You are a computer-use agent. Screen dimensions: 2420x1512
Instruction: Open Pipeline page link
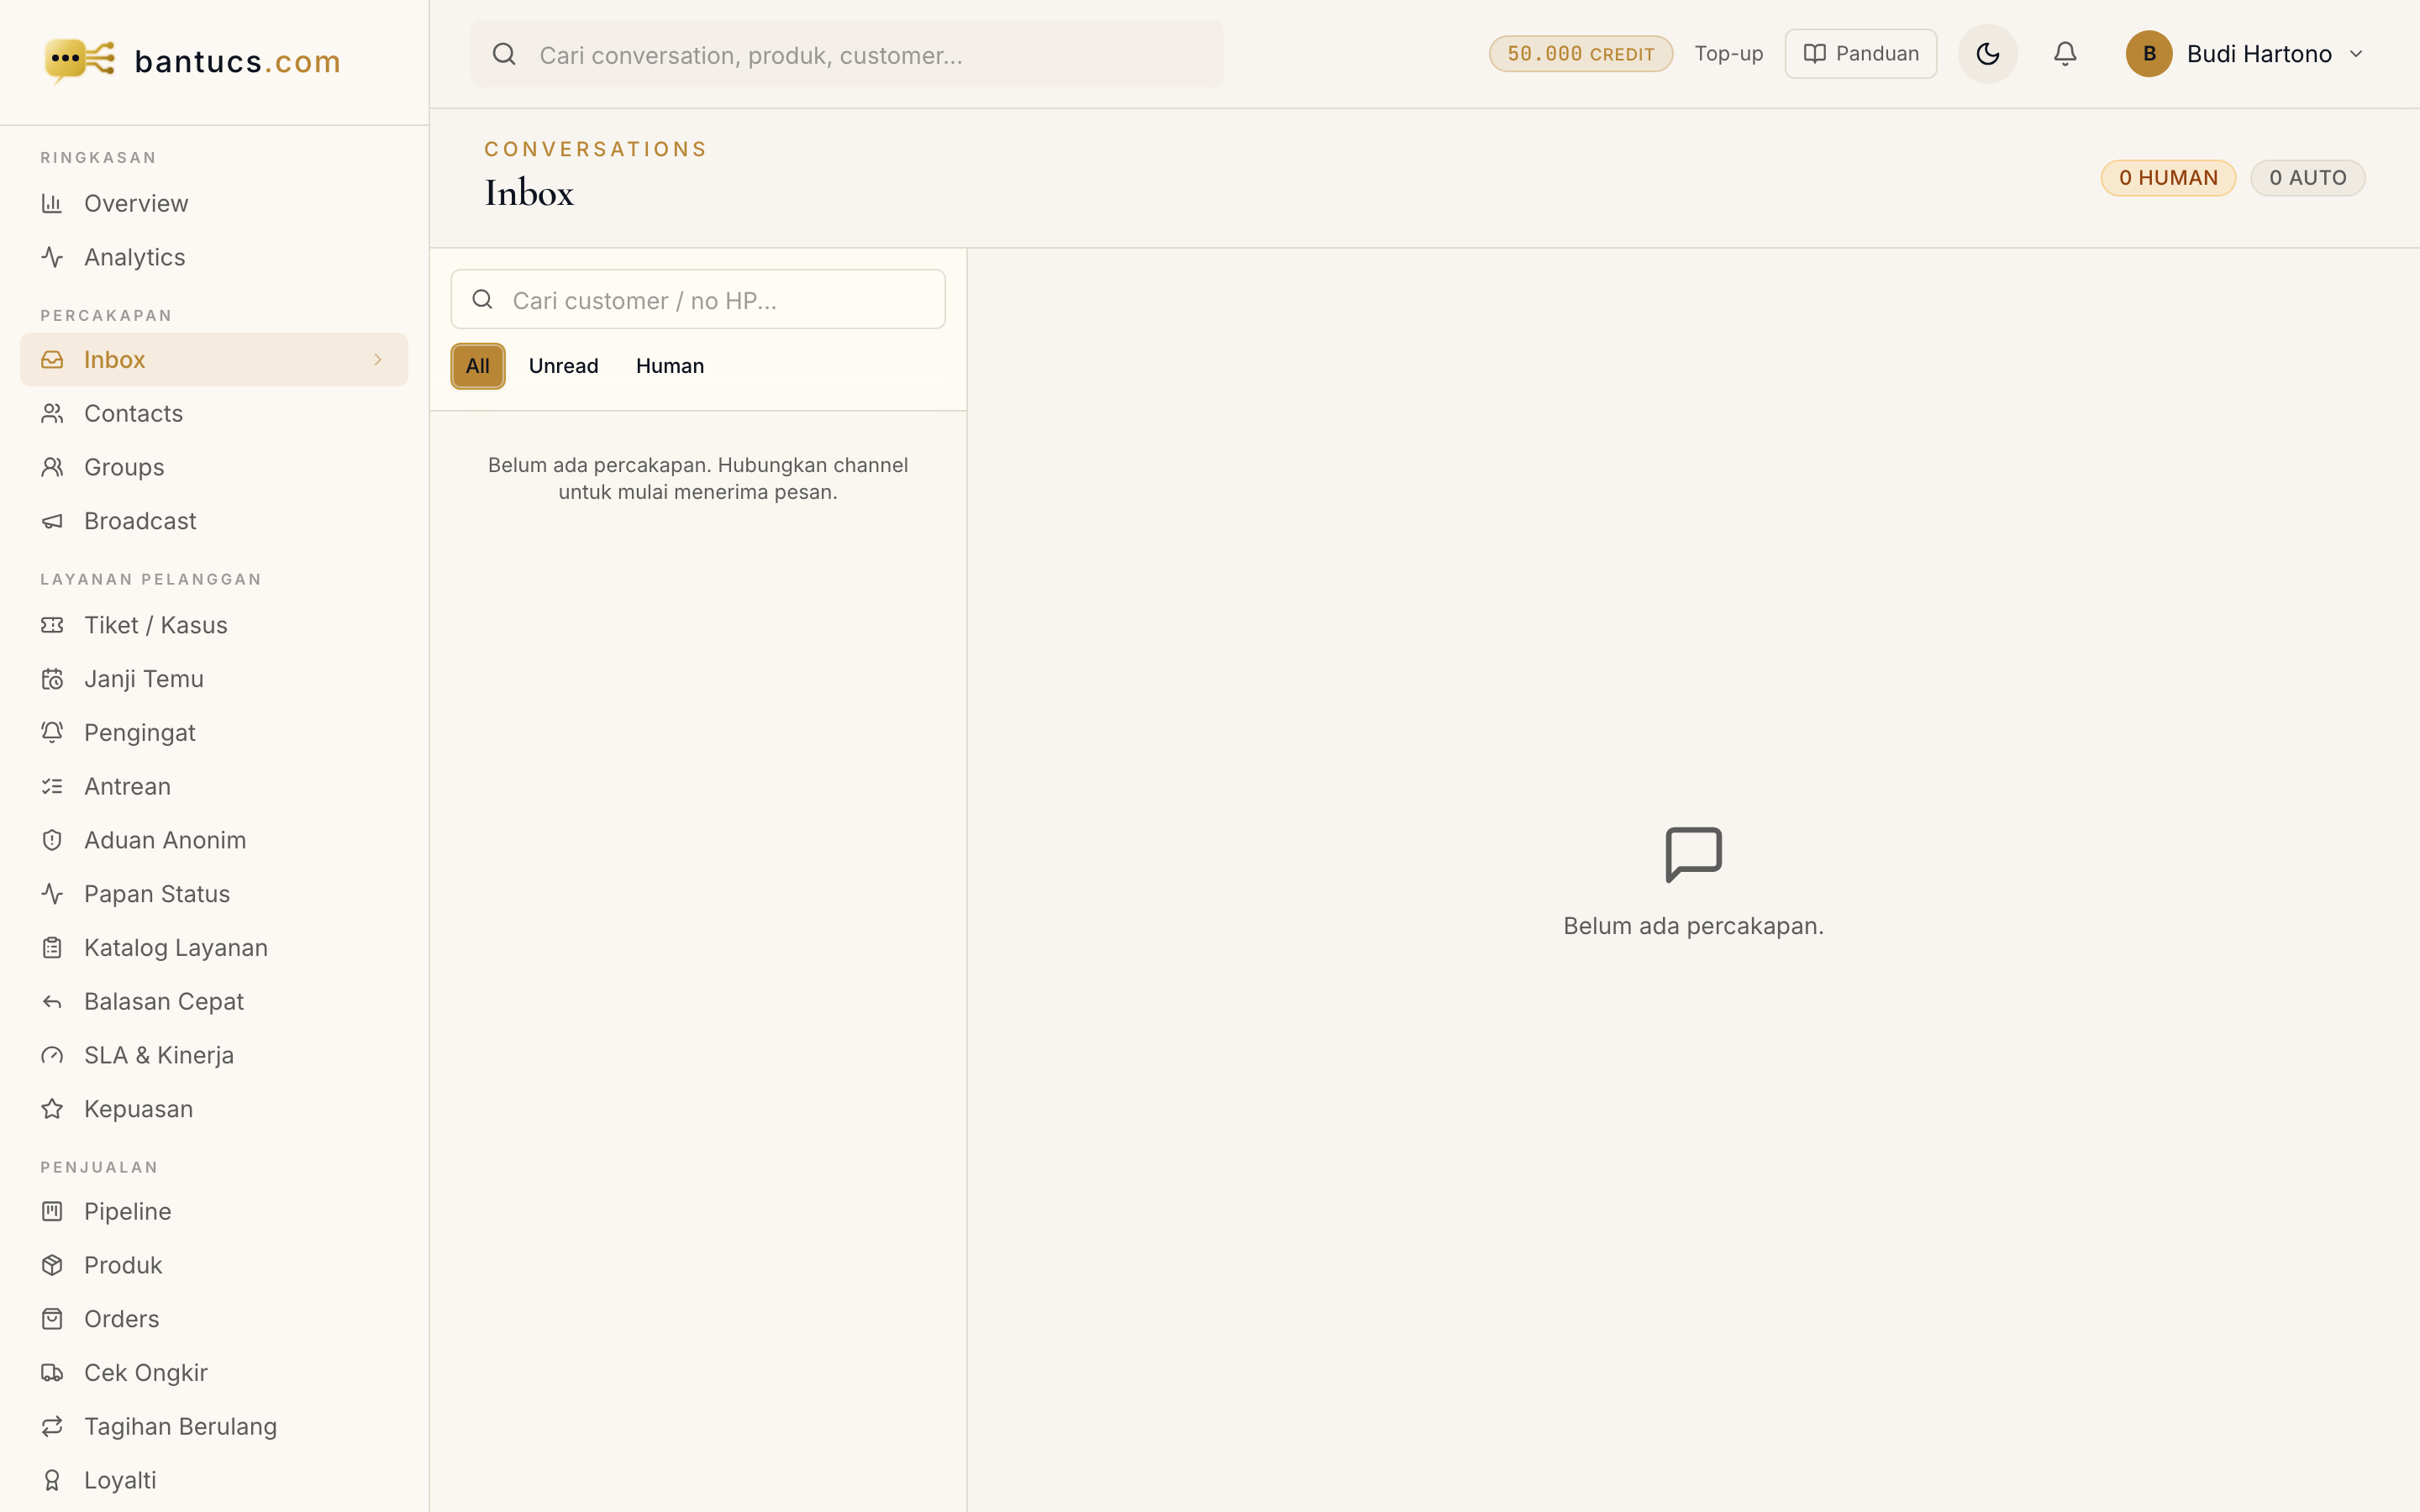214,1211
